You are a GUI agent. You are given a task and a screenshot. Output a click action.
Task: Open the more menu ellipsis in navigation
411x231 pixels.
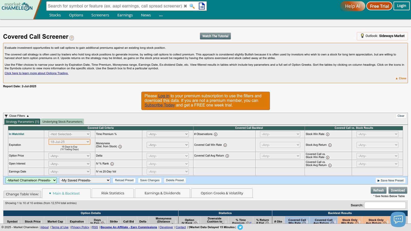coord(161,15)
